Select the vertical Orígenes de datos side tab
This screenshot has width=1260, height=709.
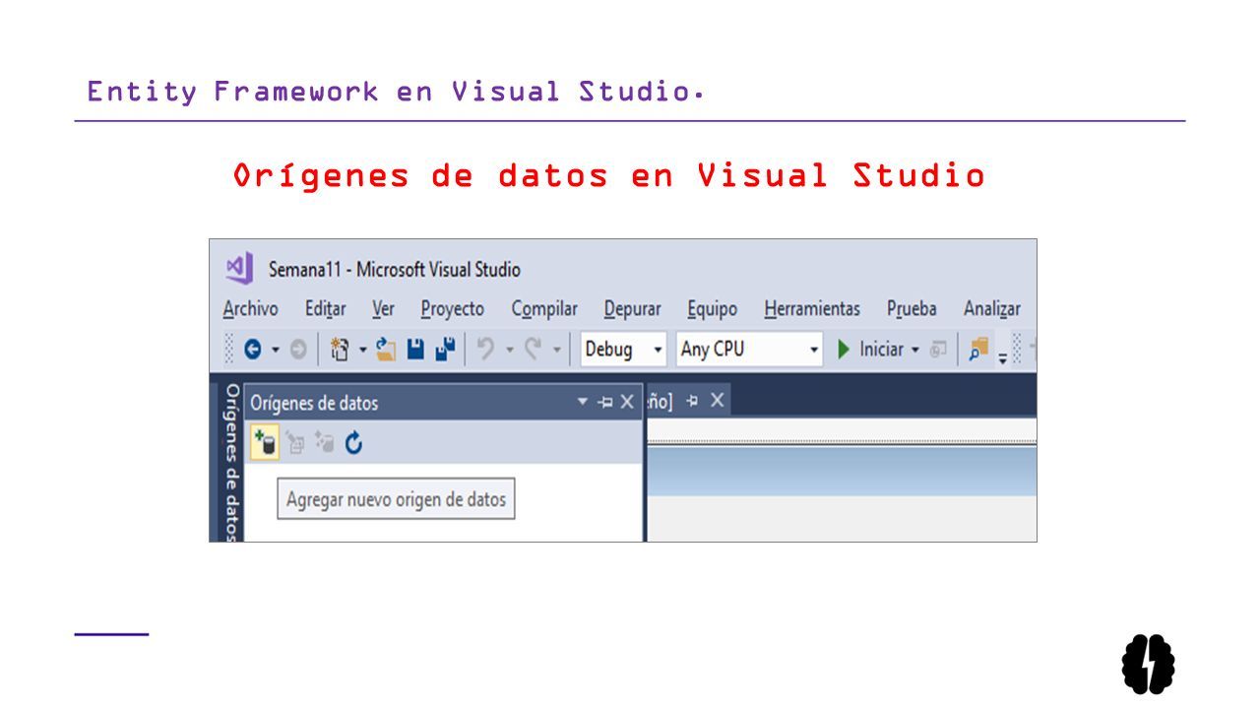[230, 461]
